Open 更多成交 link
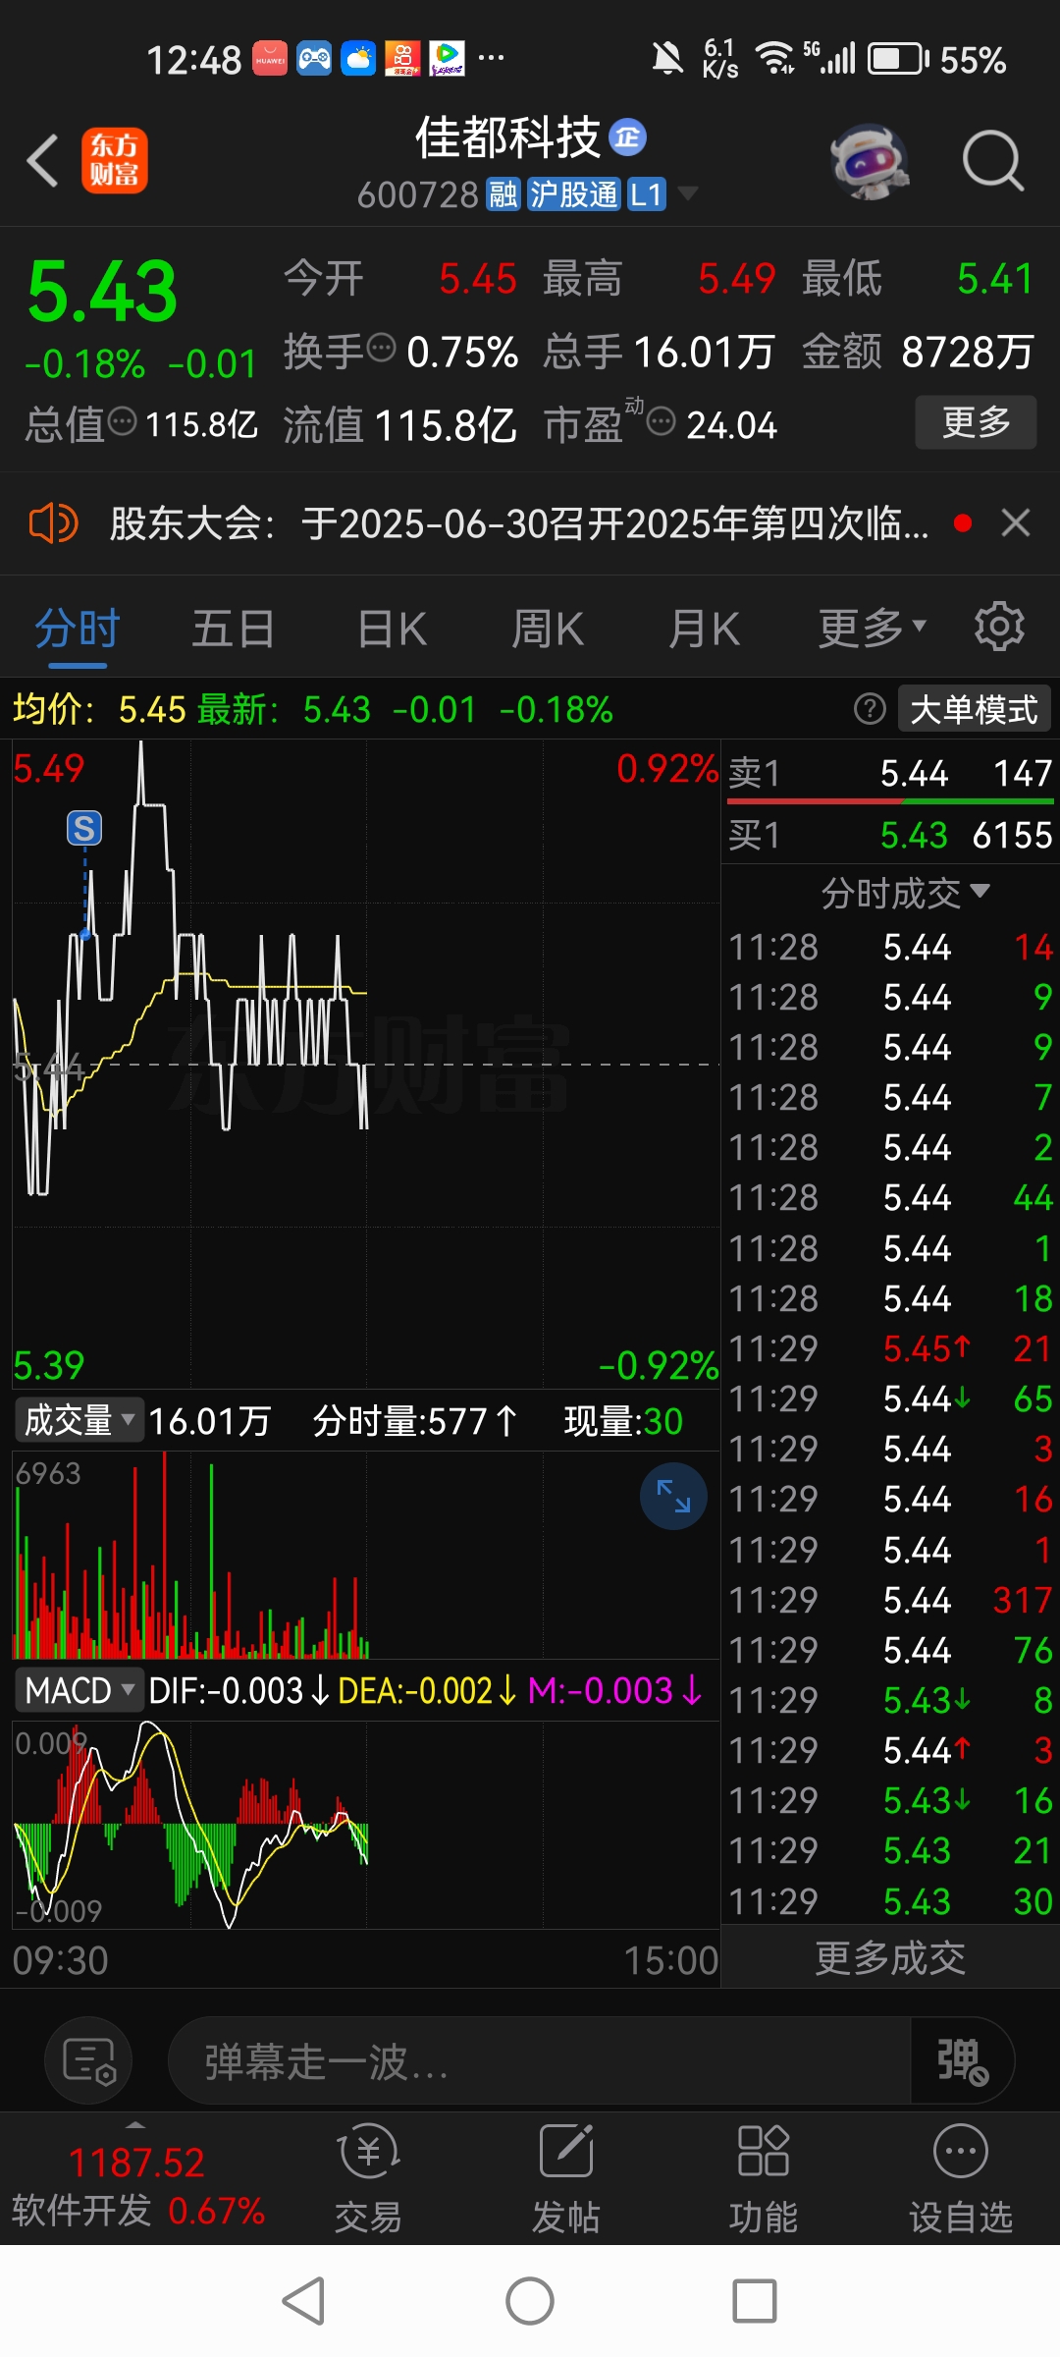The height and width of the screenshot is (2357, 1060). (x=890, y=1957)
